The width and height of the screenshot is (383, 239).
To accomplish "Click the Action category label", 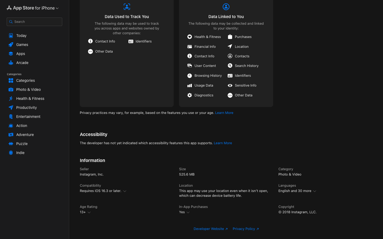I will (22, 126).
